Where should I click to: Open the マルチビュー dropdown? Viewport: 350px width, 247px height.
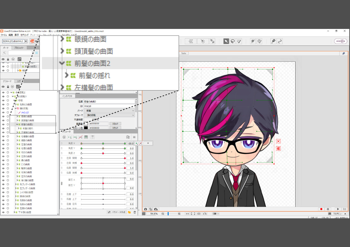(337, 214)
